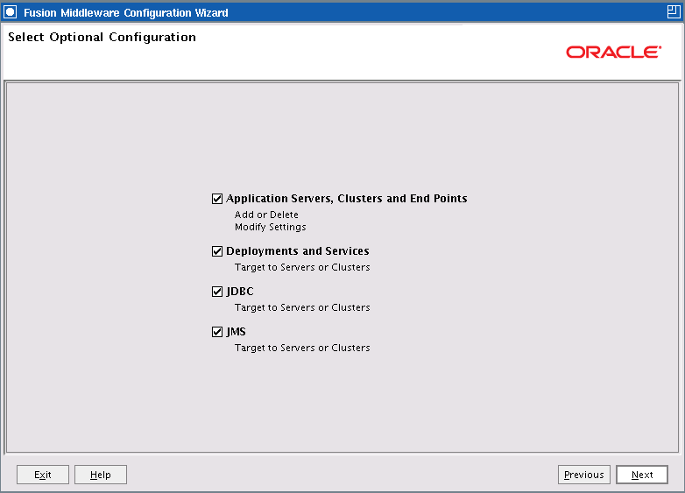Image resolution: width=685 pixels, height=493 pixels.
Task: Click the 'Select Optional Configuration' heading
Action: (102, 38)
